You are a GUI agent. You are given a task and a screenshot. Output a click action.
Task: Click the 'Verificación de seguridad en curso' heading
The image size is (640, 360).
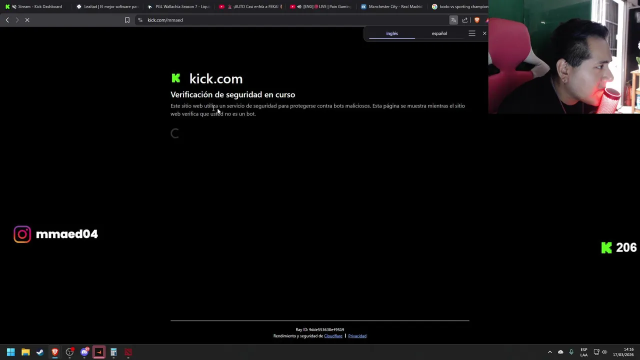pos(232,94)
